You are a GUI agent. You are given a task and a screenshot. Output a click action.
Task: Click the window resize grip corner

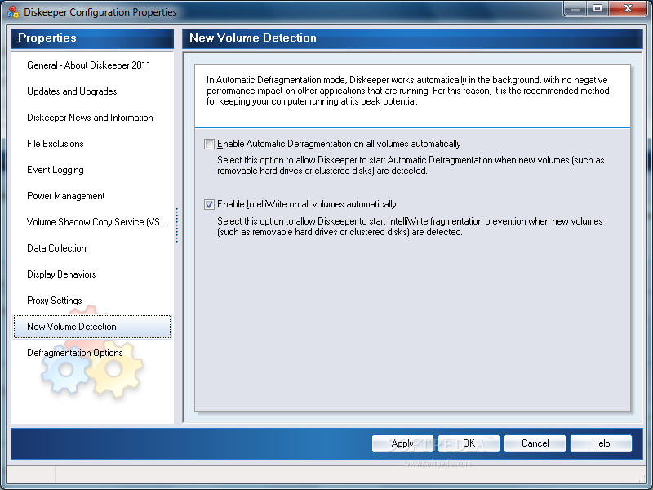pyautogui.click(x=644, y=479)
